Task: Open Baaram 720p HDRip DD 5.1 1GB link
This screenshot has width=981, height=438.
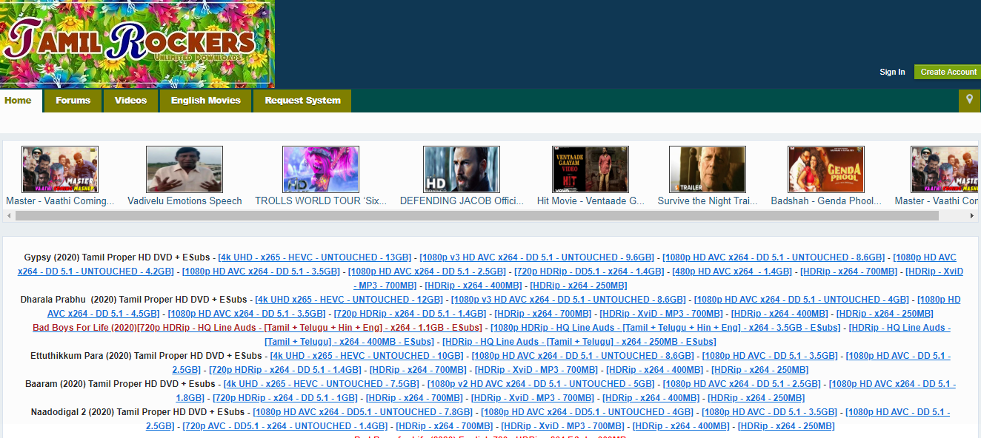Action: 285,398
